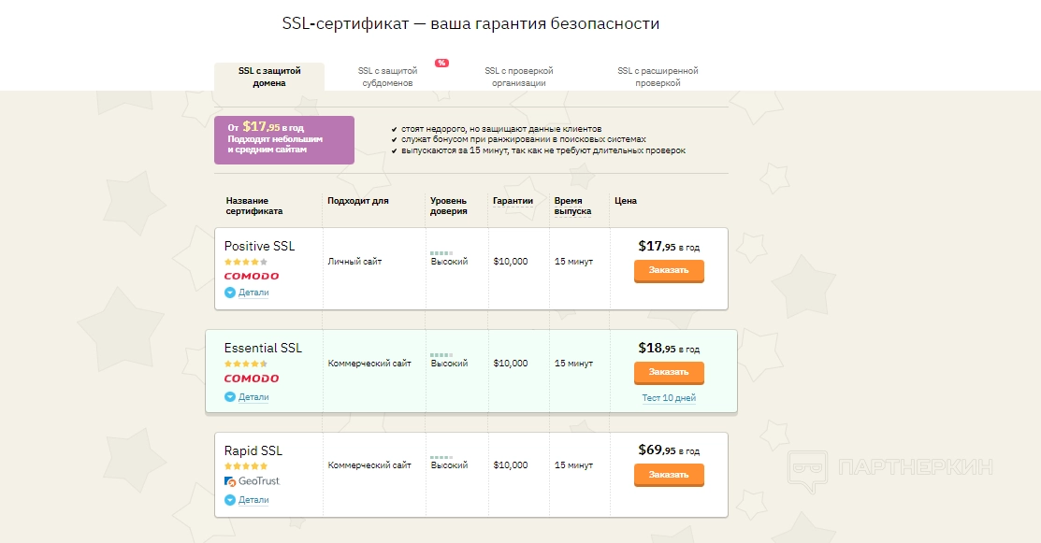Click the star rating for Positive SSL
This screenshot has height=543, width=1041.
[245, 262]
